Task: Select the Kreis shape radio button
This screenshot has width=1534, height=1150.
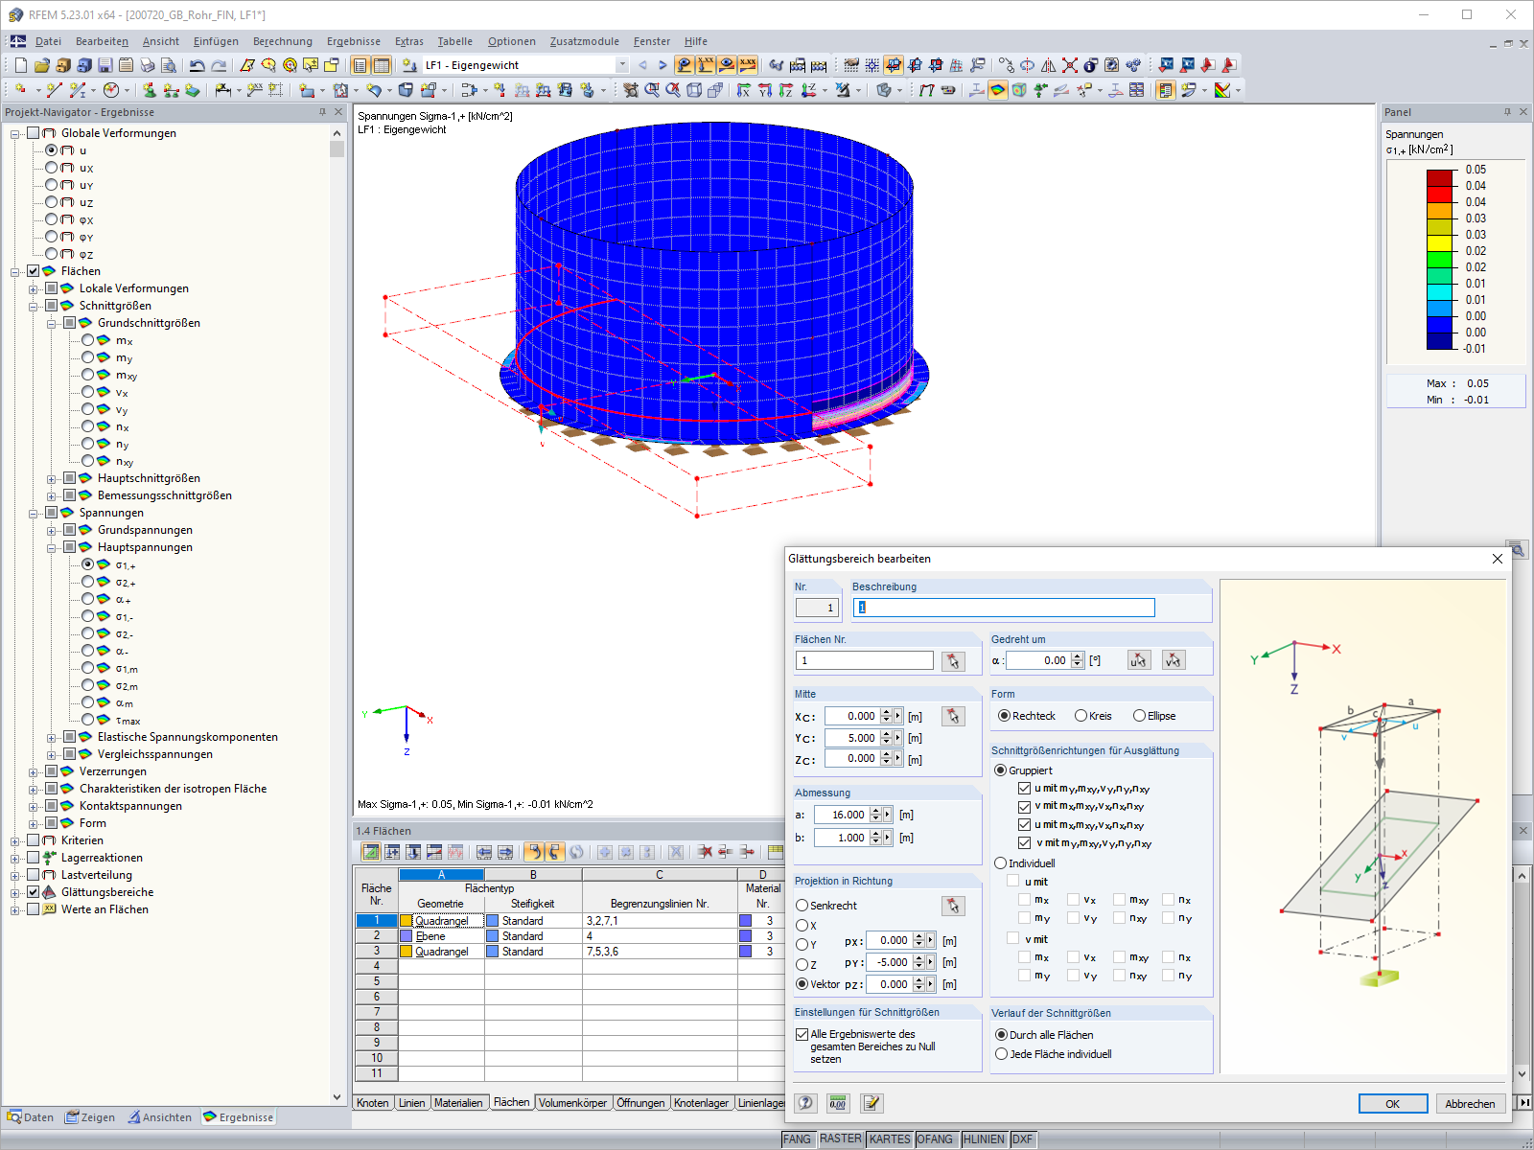Action: 1081,716
